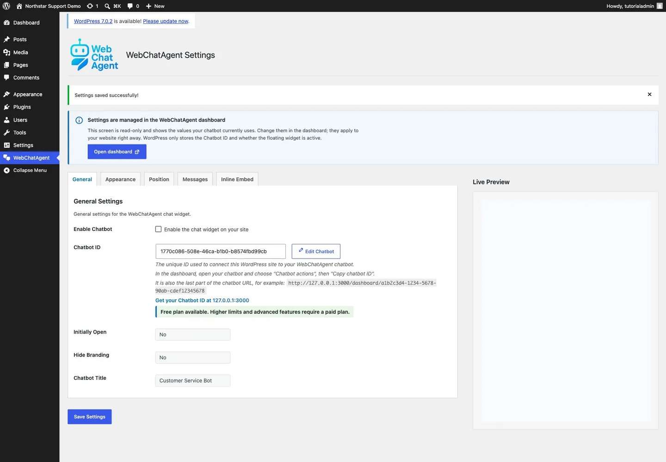Image resolution: width=666 pixels, height=462 pixels.
Task: Click the comments bubble icon in the admin bar
Action: pos(130,6)
